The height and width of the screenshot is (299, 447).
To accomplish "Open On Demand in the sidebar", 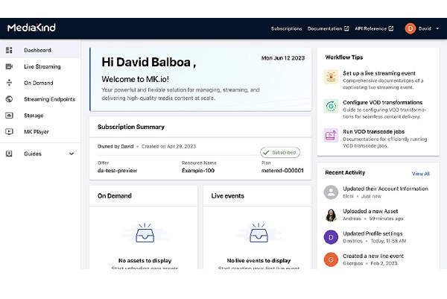I will (x=40, y=83).
